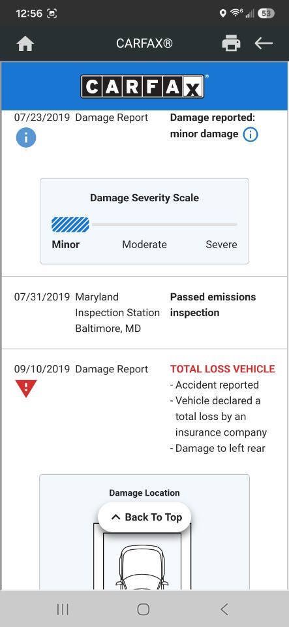Select Passed emissions inspection entry
289x627 pixels.
[213, 305]
